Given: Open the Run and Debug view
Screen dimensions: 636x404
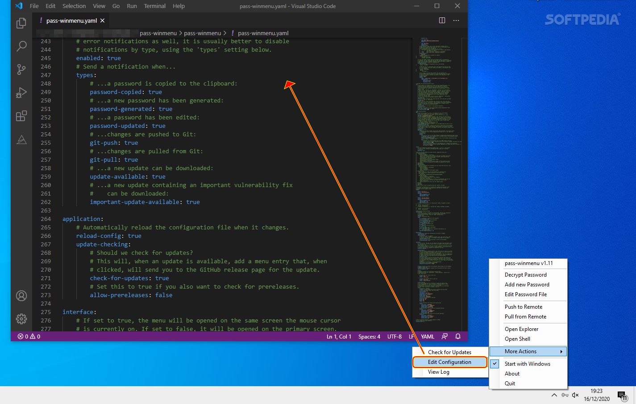Looking at the screenshot, I should [x=21, y=93].
